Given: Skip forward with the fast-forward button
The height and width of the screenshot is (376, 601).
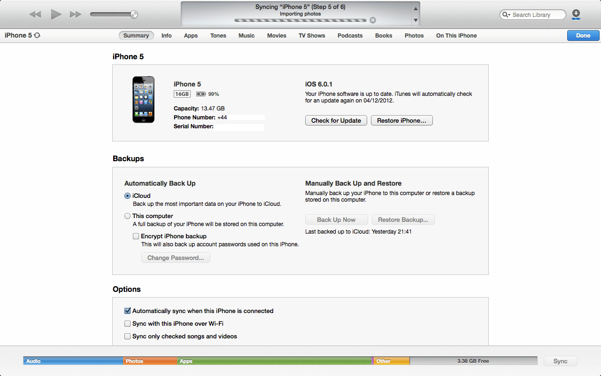Looking at the screenshot, I should pyautogui.click(x=76, y=15).
